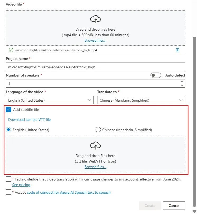The image size is (197, 214).
Task: Check the Accept code of conduct checkbox
Action: coord(8,192)
